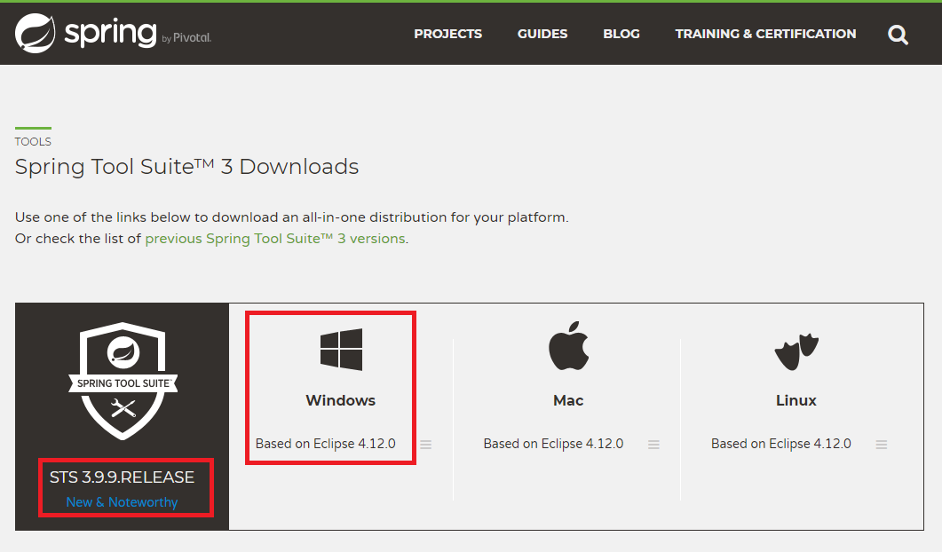Click the spring by Pivotal wordmark

click(139, 34)
